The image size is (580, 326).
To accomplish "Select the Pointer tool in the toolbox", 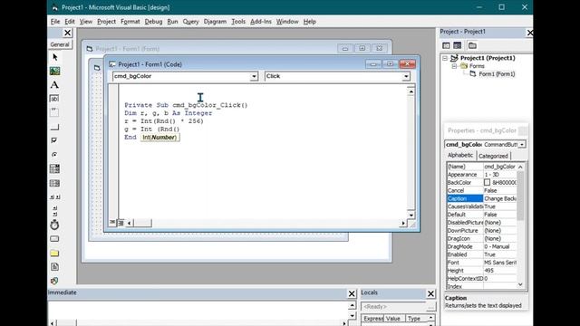I will tap(54, 57).
